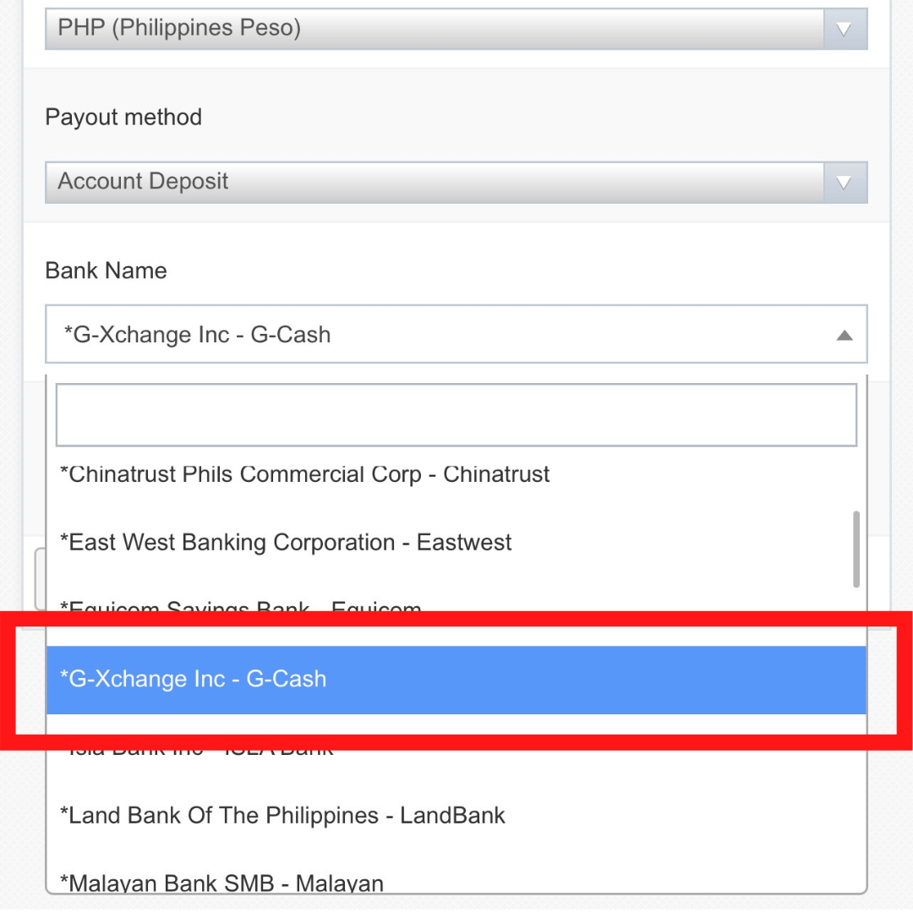Click the Bank Name label
This screenshot has height=913, width=913.
(106, 271)
